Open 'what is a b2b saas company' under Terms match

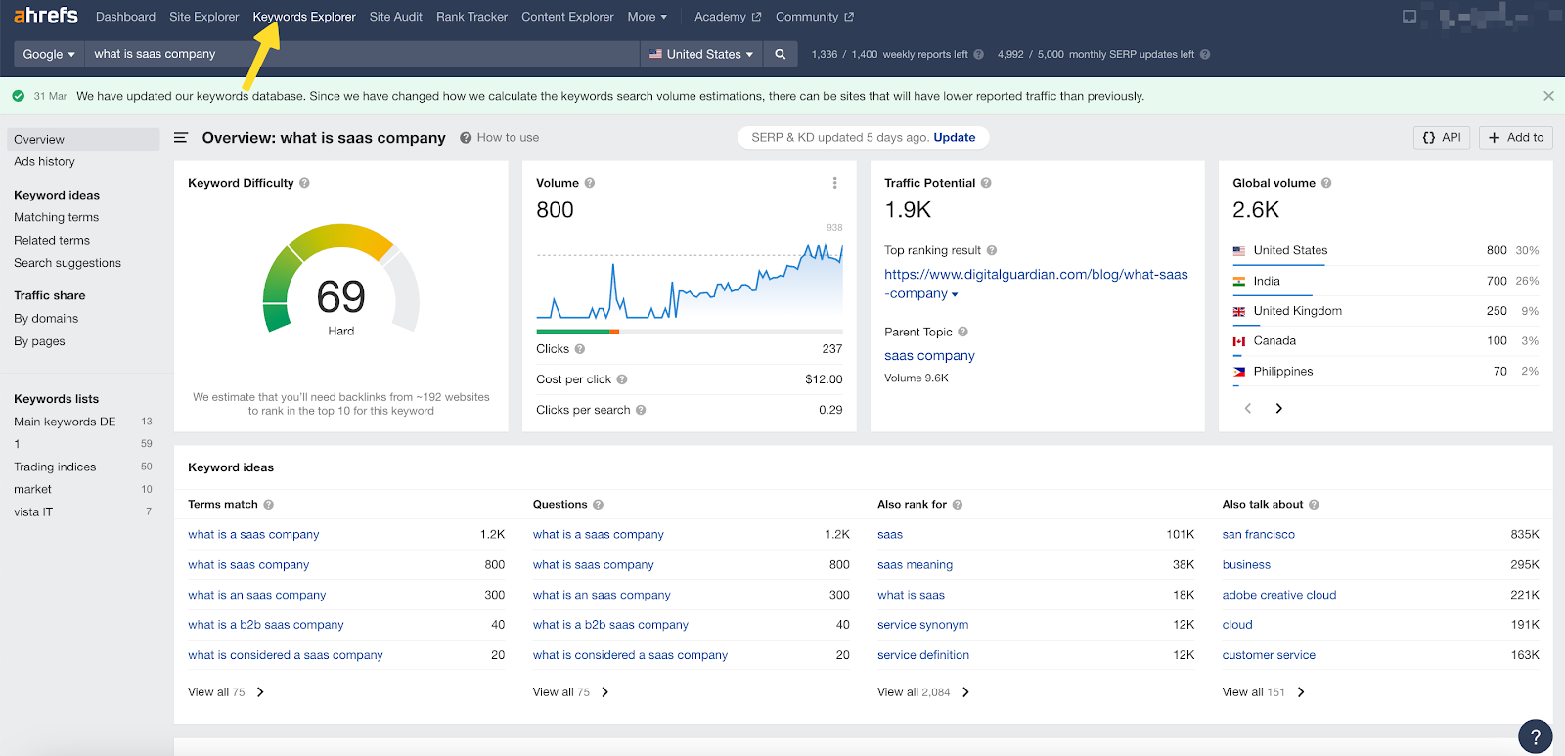click(266, 625)
